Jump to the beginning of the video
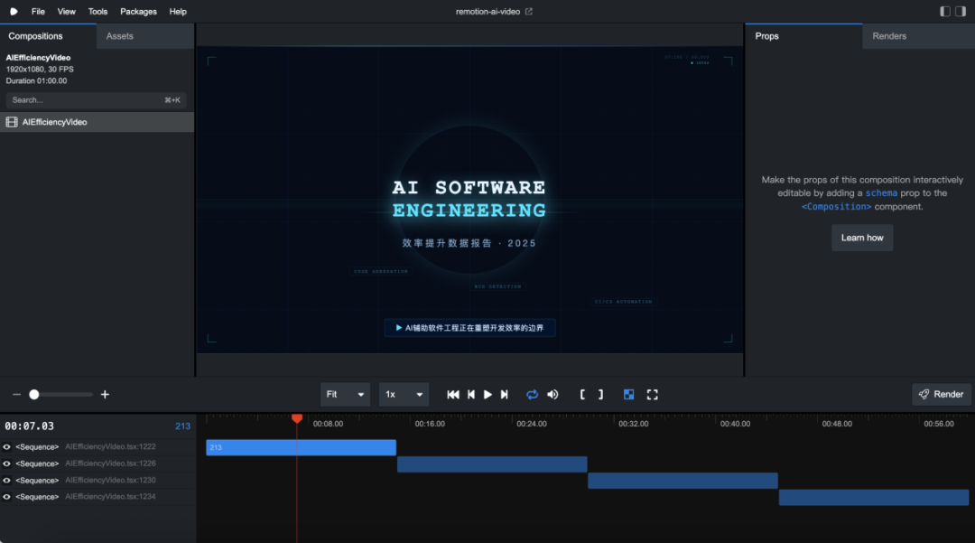The image size is (975, 543). pyautogui.click(x=453, y=395)
